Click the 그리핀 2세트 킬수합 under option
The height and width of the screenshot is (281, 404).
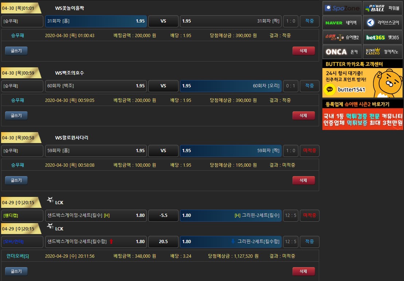231,242
